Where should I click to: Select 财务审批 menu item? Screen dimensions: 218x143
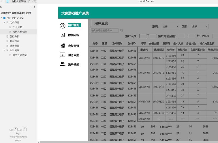[x=74, y=55]
